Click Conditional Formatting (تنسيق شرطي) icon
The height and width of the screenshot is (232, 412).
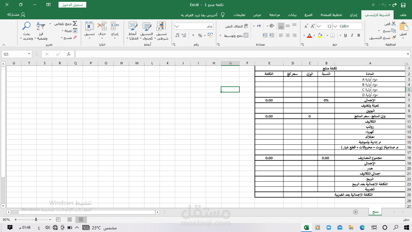(161, 26)
